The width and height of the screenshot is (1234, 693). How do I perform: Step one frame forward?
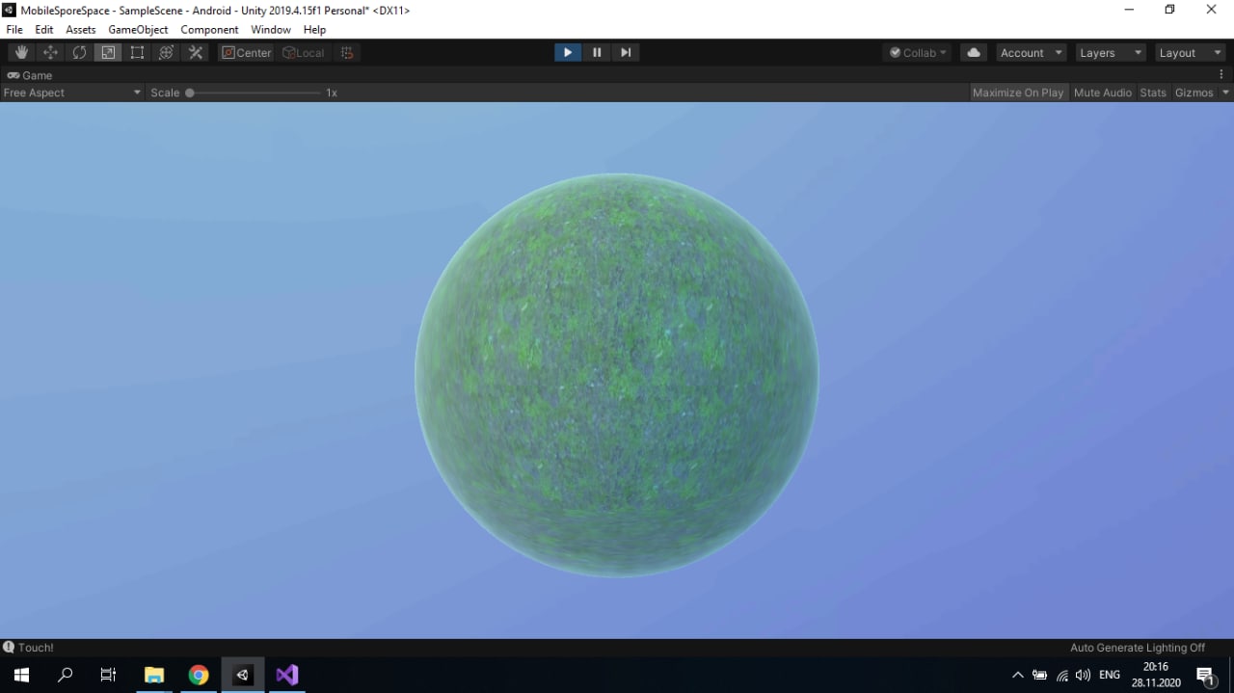point(626,52)
